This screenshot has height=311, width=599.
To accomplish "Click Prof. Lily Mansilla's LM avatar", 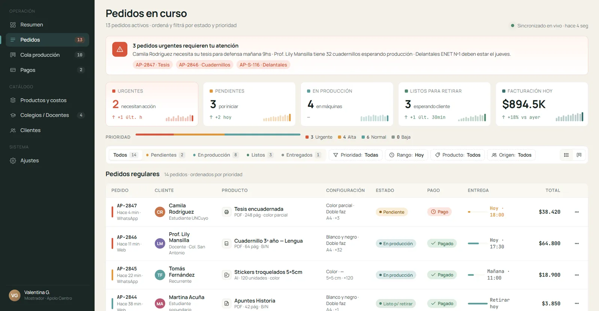I will click(160, 243).
